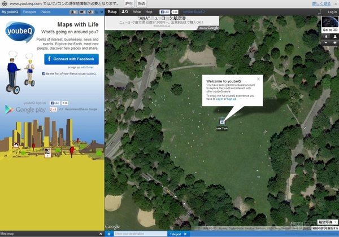Click the people search icon in top bar
The width and height of the screenshot is (339, 237).
pyautogui.click(x=125, y=12)
